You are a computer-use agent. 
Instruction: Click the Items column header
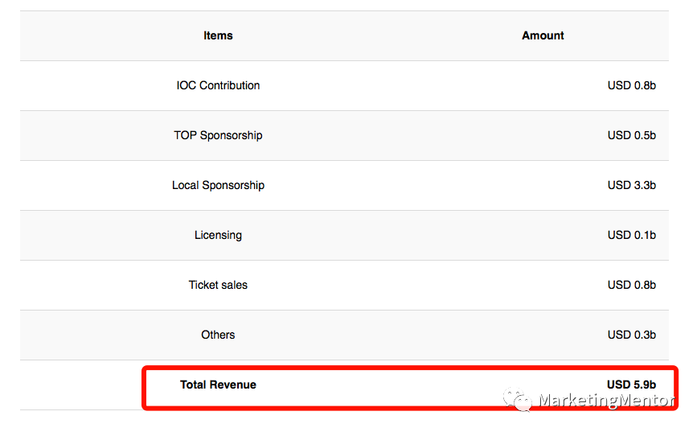click(x=218, y=35)
